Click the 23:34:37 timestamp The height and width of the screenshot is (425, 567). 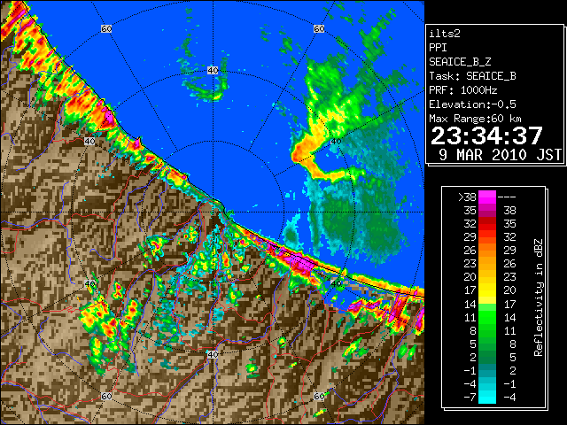(x=486, y=135)
